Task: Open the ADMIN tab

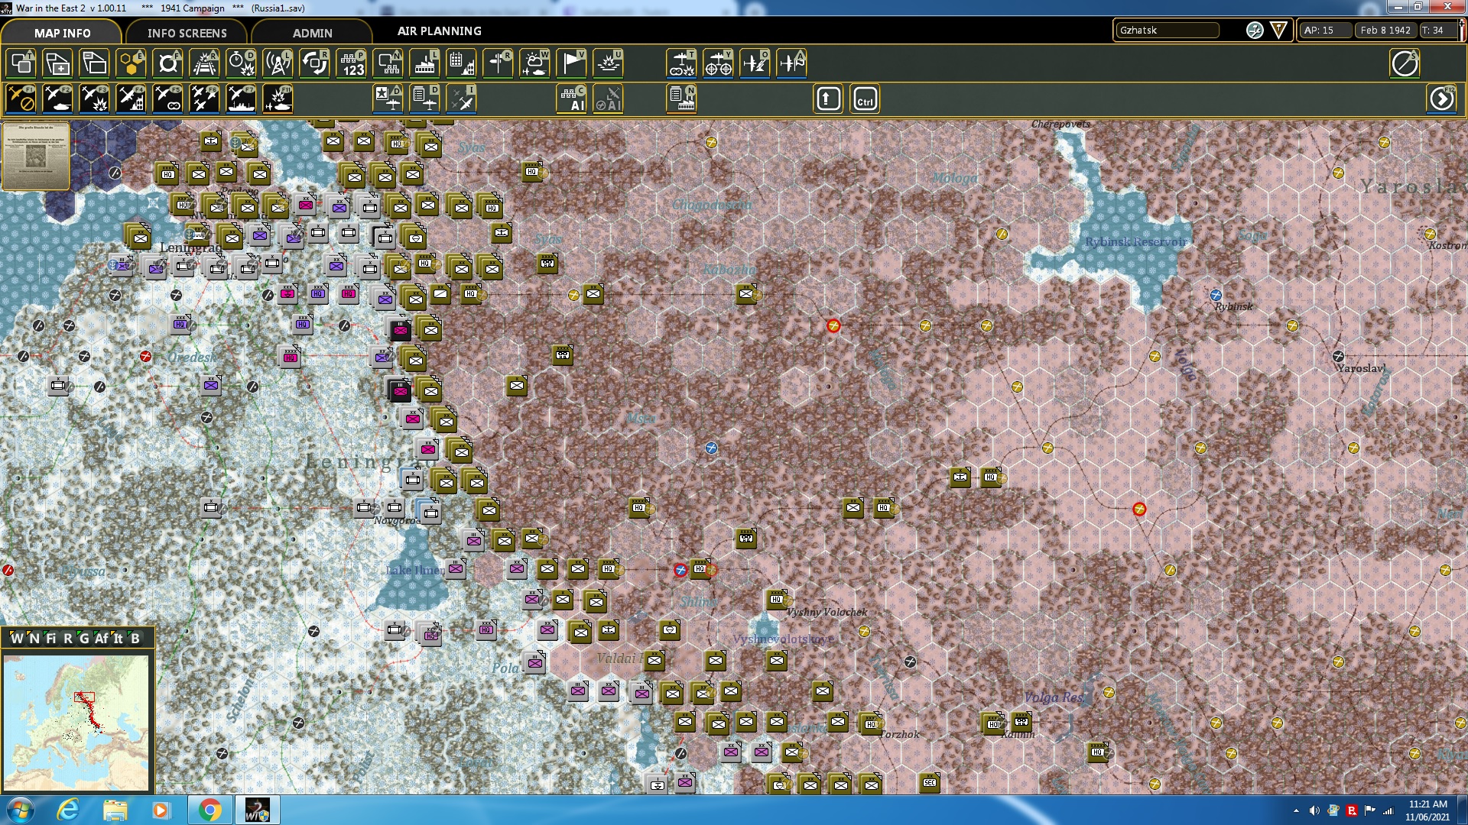Action: tap(313, 33)
